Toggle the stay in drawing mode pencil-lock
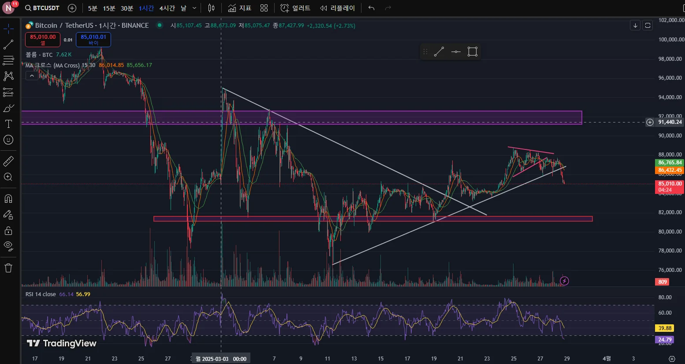685x364 pixels. pyautogui.click(x=8, y=215)
